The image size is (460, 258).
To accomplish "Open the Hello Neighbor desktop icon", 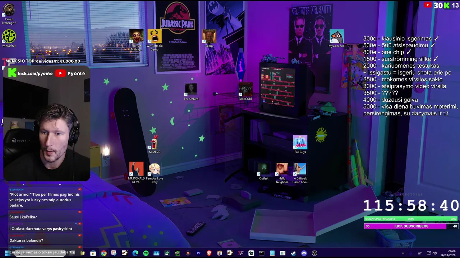I will (x=282, y=173).
